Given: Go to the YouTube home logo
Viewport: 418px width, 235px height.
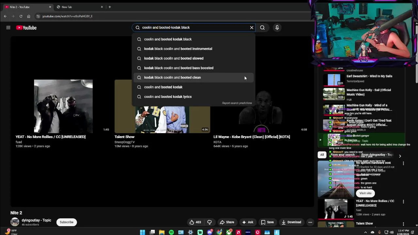Looking at the screenshot, I should (26, 28).
